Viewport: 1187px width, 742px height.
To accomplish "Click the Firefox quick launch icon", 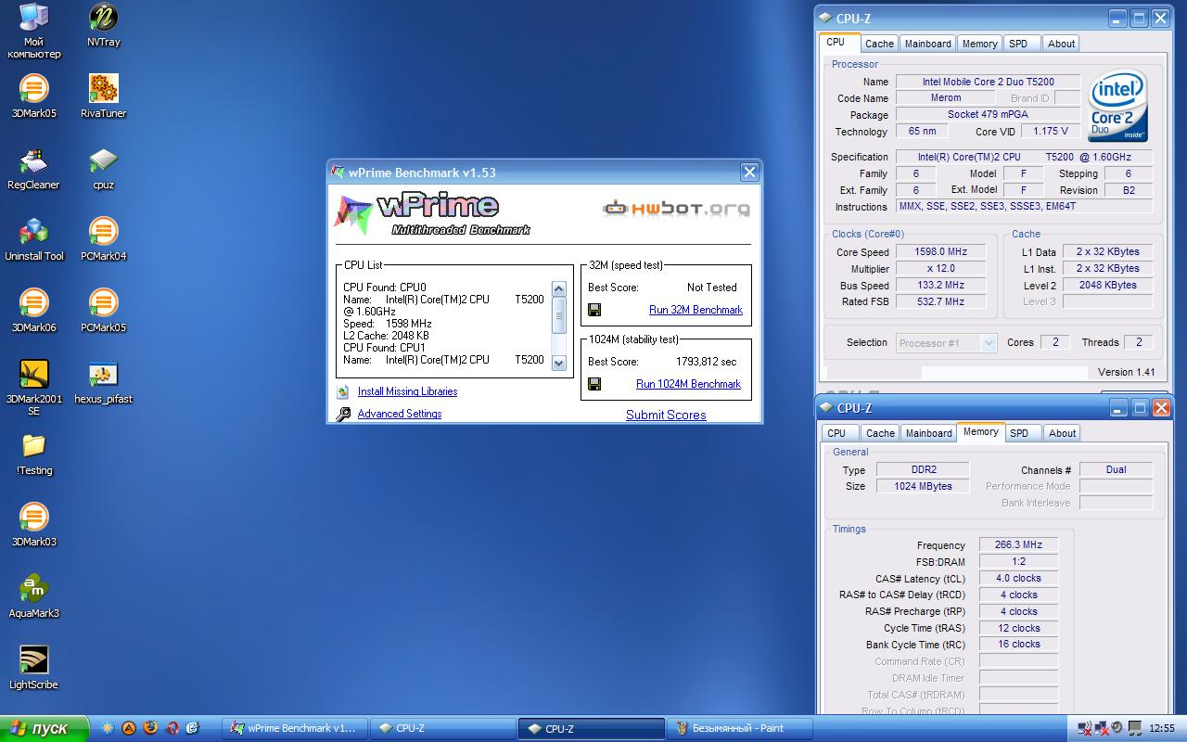I will 150,728.
